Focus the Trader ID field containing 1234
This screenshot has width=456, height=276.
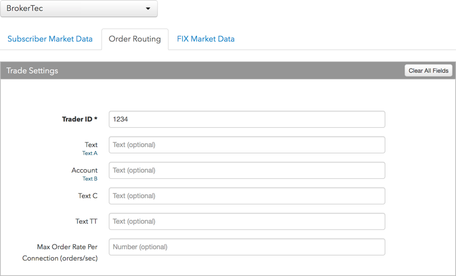click(x=247, y=119)
